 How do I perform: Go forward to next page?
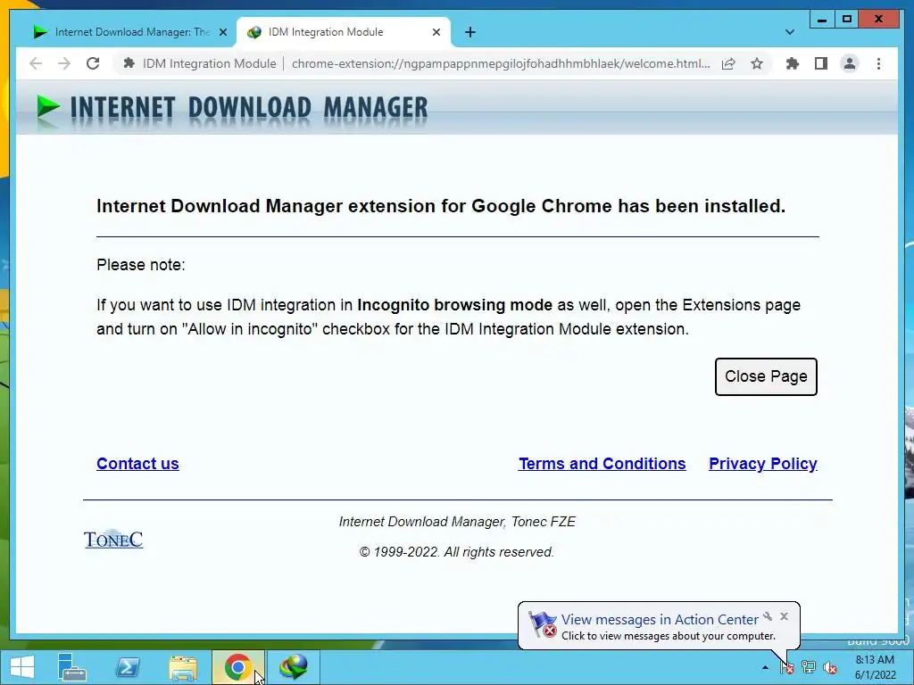click(64, 63)
